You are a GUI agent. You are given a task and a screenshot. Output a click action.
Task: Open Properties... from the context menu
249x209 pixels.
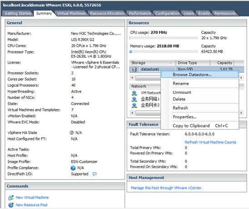pyautogui.click(x=200, y=117)
